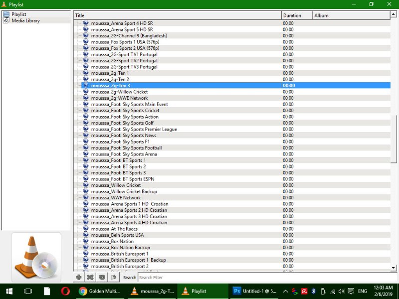Select mousssa_2G-Sport TV1 Portugal
This screenshot has height=299, width=399.
[x=124, y=54]
